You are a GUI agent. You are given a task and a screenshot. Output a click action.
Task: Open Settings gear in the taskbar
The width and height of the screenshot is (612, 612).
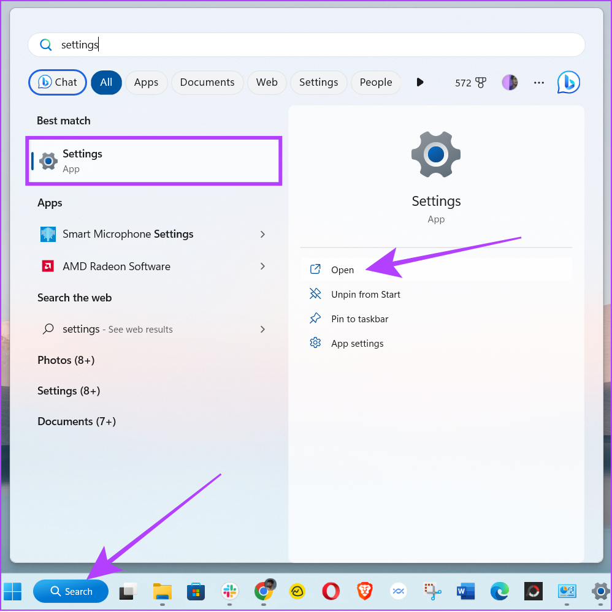coord(601,591)
